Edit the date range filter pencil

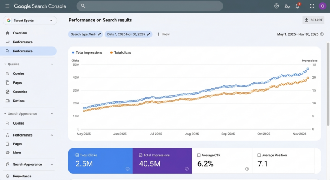point(149,34)
